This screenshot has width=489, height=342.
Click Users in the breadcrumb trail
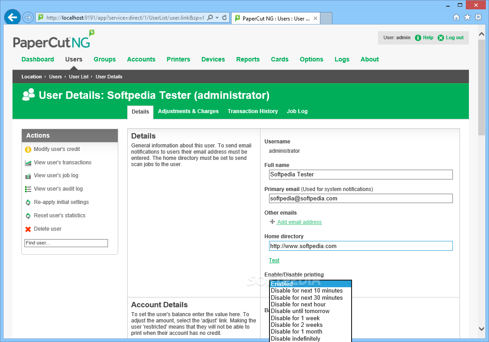55,77
